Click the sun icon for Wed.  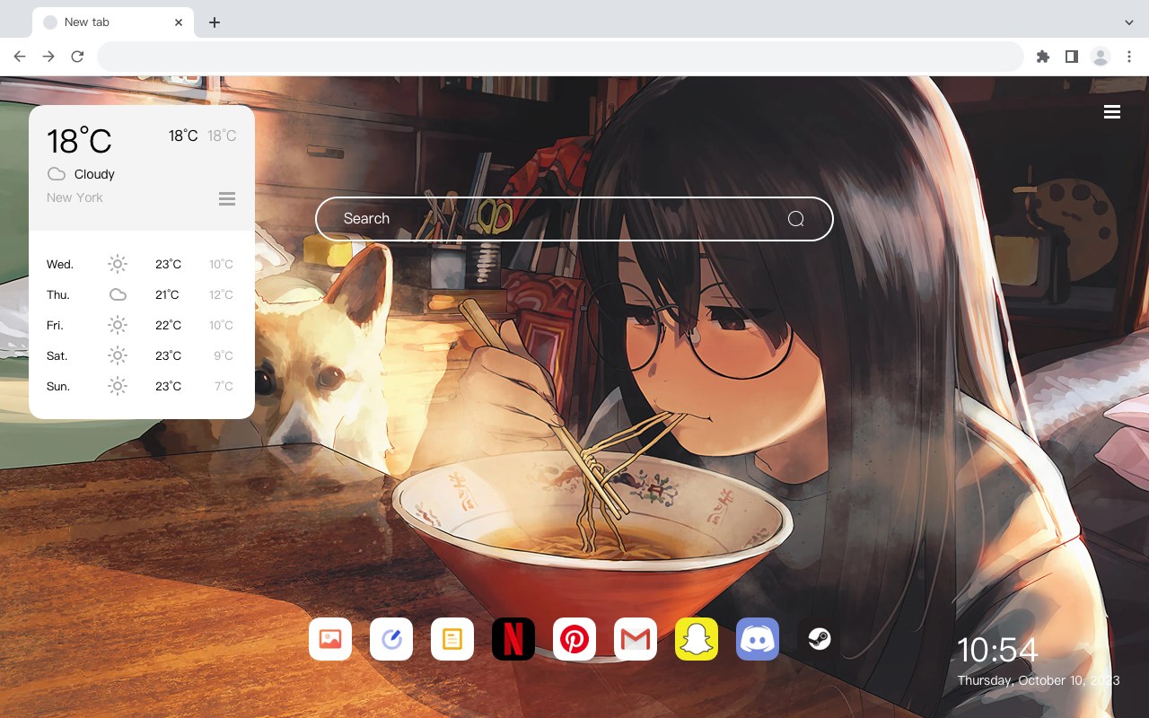tap(118, 264)
